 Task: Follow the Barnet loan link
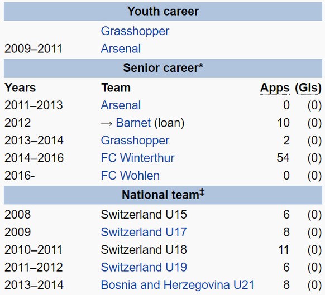pyautogui.click(x=133, y=123)
